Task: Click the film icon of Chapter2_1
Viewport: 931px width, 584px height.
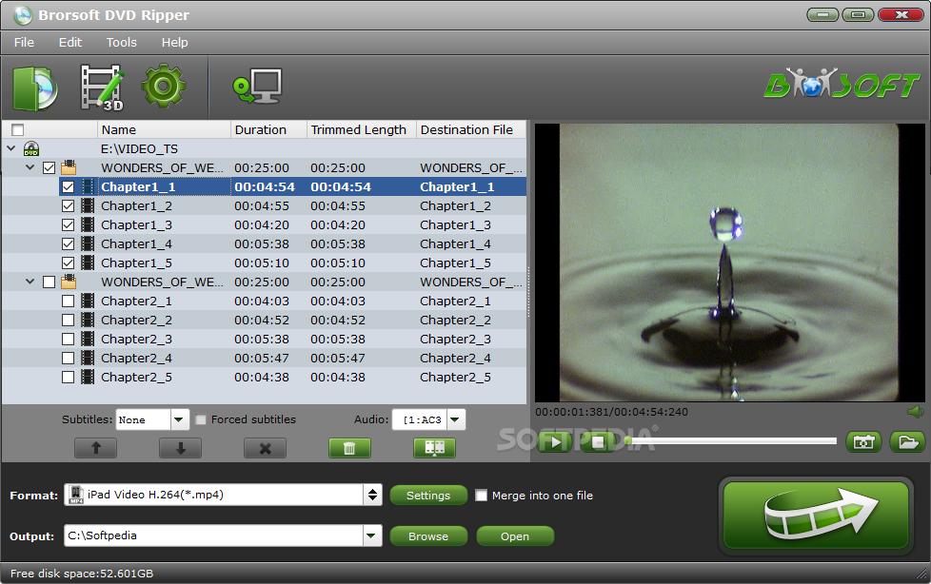Action: (88, 301)
